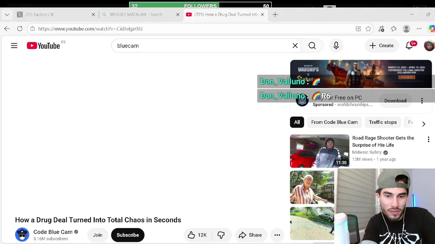This screenshot has width=435, height=244.
Task: Go back in the browser
Action: [7, 29]
